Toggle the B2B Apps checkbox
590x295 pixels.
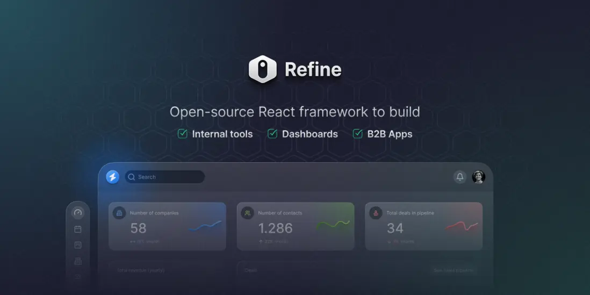click(358, 134)
